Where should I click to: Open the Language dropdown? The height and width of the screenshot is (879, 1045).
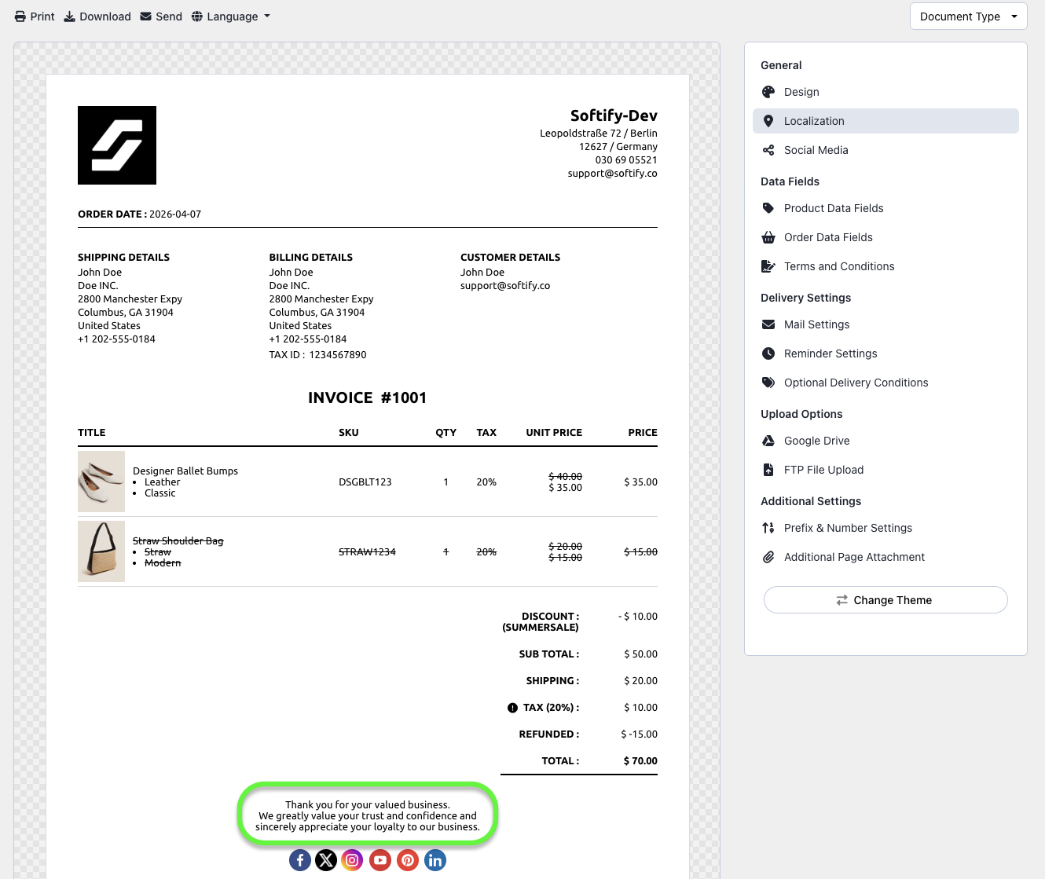(231, 16)
